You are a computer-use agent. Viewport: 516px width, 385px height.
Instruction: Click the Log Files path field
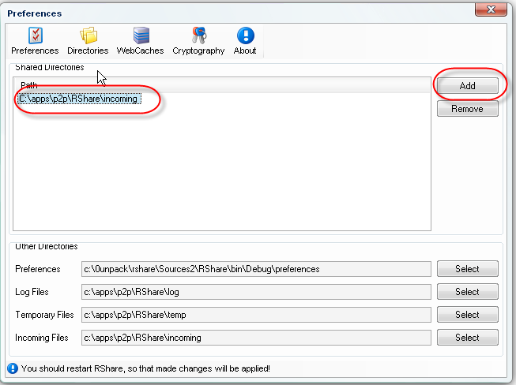click(256, 292)
